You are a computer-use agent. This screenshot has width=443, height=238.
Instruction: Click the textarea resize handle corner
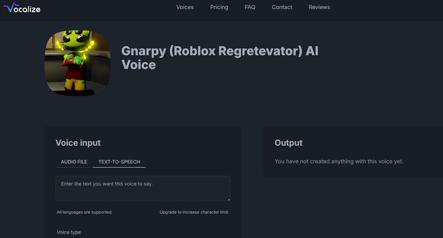[x=229, y=199]
